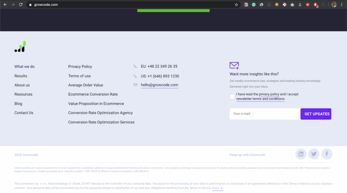Click 'Keep up with Growcode:' text
The image size is (347, 193).
click(x=248, y=155)
